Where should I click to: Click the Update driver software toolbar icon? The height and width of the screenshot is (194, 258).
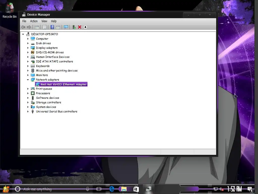74,27
